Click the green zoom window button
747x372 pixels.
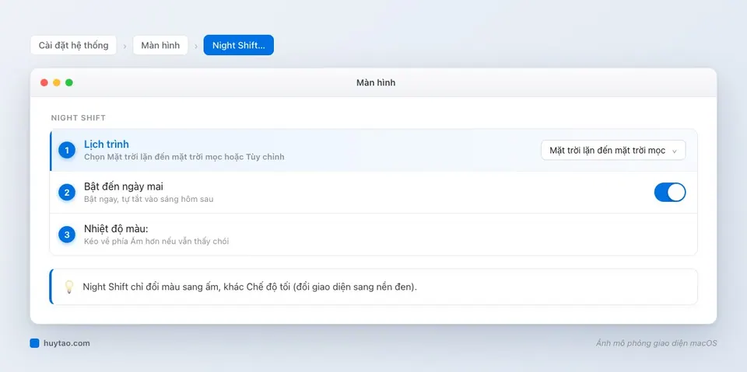[69, 83]
